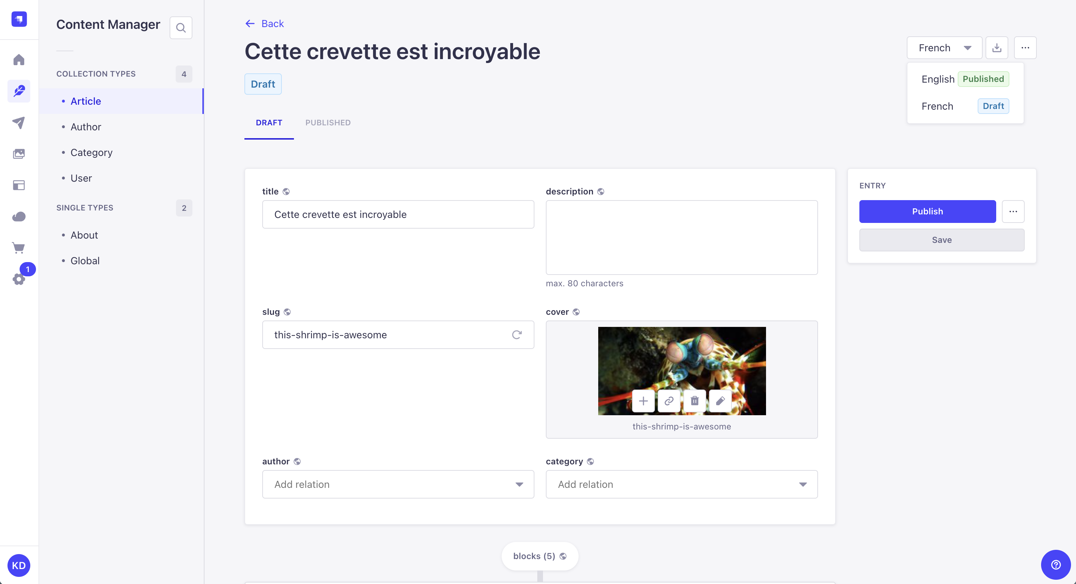Click the link icon on cover photo
Screen dimensions: 1076x584
click(669, 401)
